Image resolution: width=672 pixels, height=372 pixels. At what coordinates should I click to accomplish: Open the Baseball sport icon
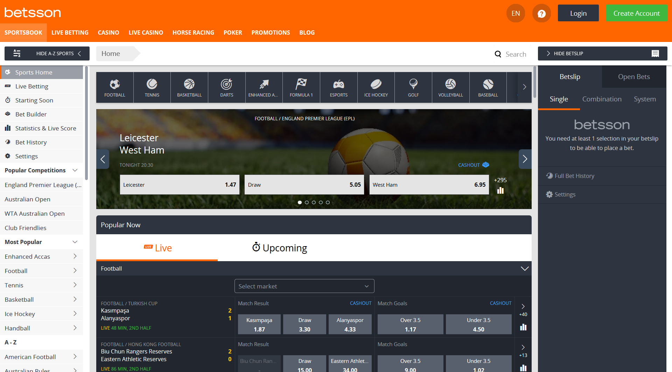[x=488, y=84]
